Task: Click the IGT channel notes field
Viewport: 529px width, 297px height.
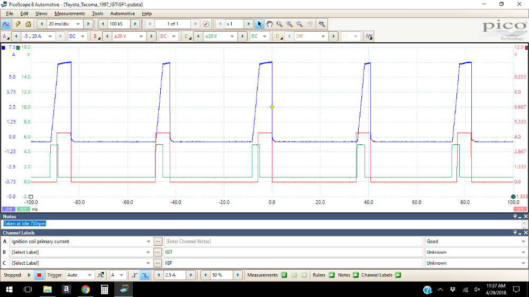Action: (x=293, y=252)
